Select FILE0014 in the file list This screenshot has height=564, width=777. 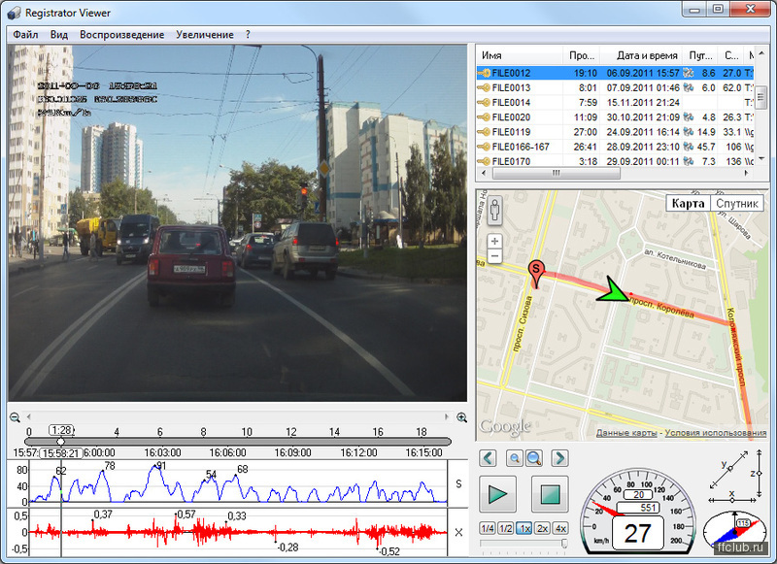coord(615,103)
